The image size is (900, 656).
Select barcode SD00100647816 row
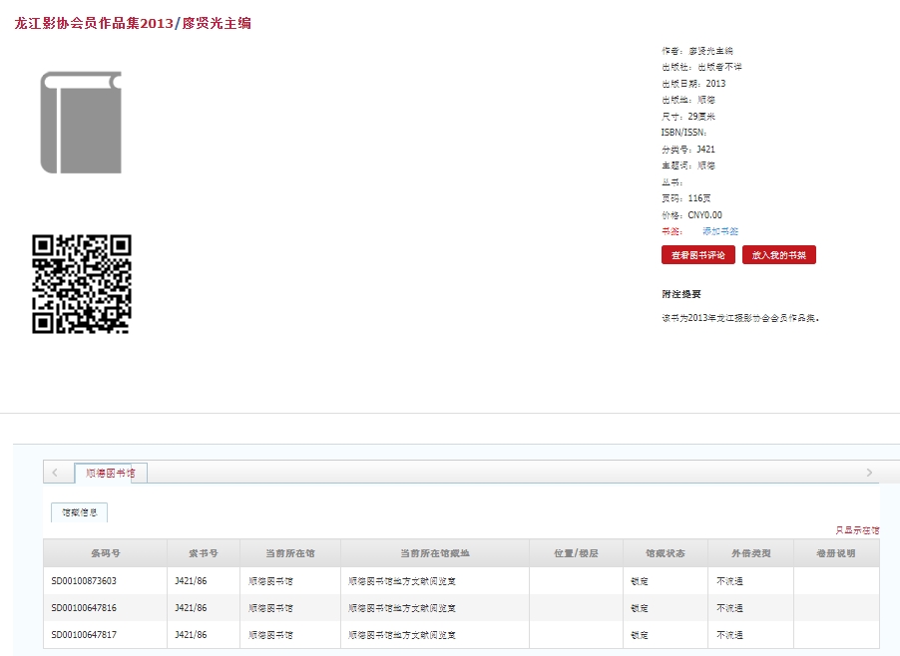tap(84, 607)
